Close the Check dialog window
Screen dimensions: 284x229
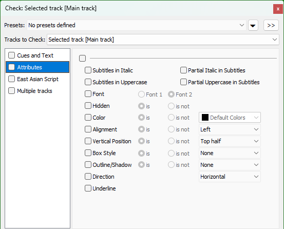click(x=278, y=9)
